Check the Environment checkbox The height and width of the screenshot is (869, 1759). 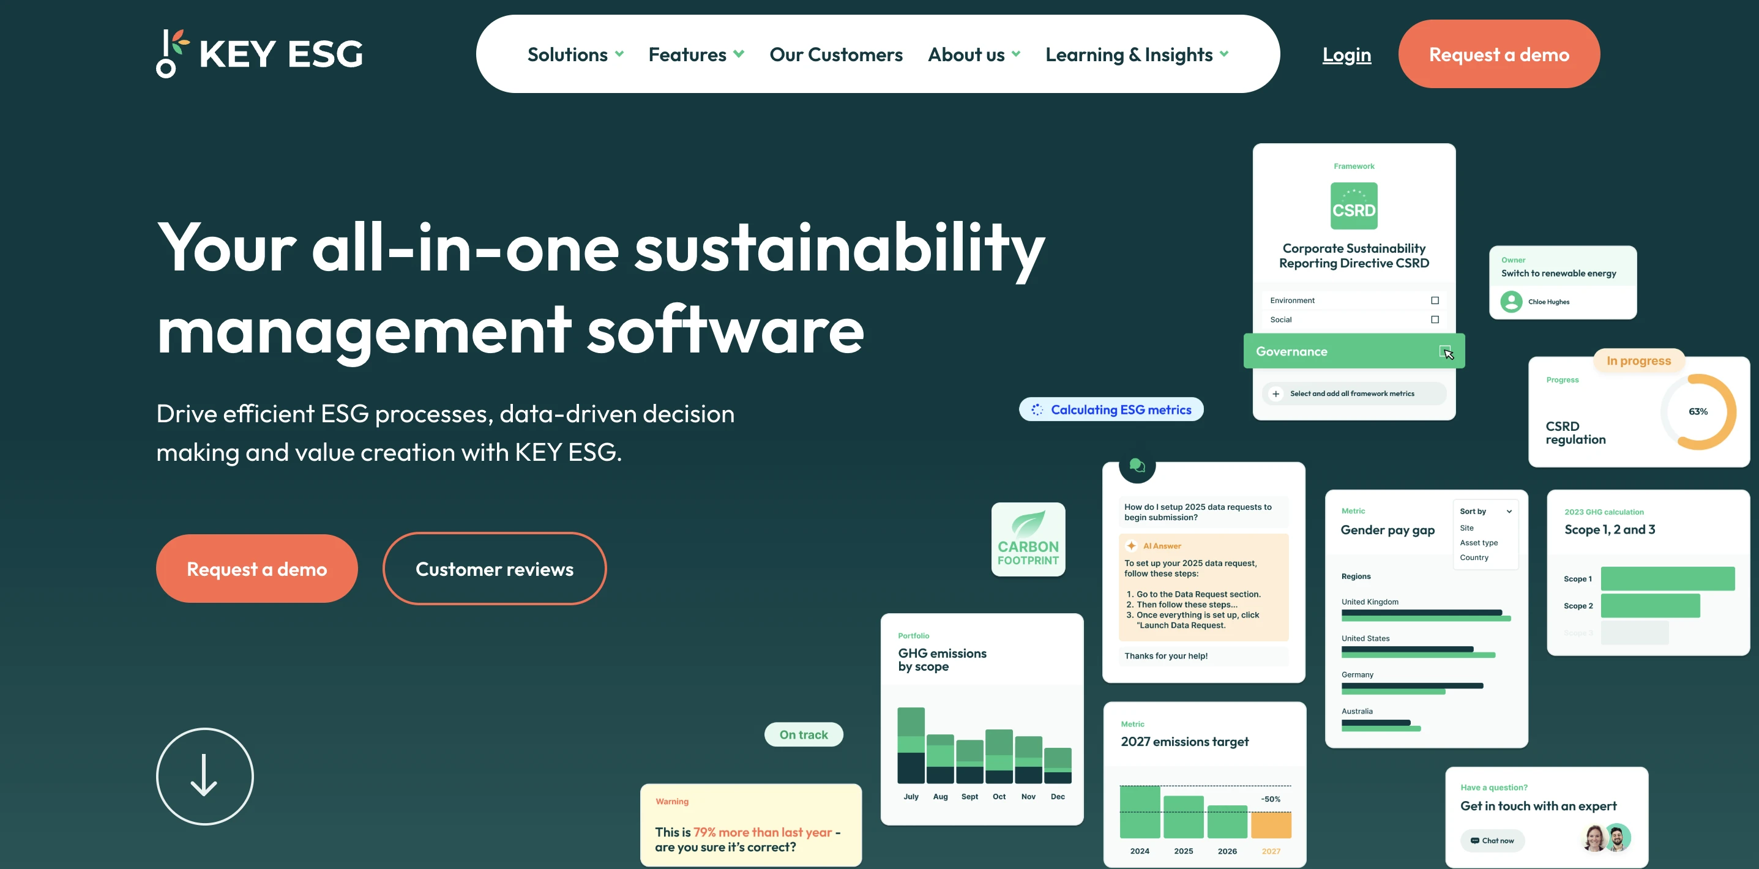point(1435,300)
